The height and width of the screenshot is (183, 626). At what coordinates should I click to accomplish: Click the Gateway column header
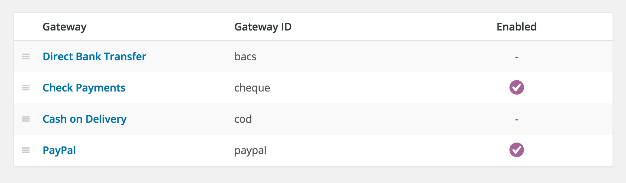point(65,27)
